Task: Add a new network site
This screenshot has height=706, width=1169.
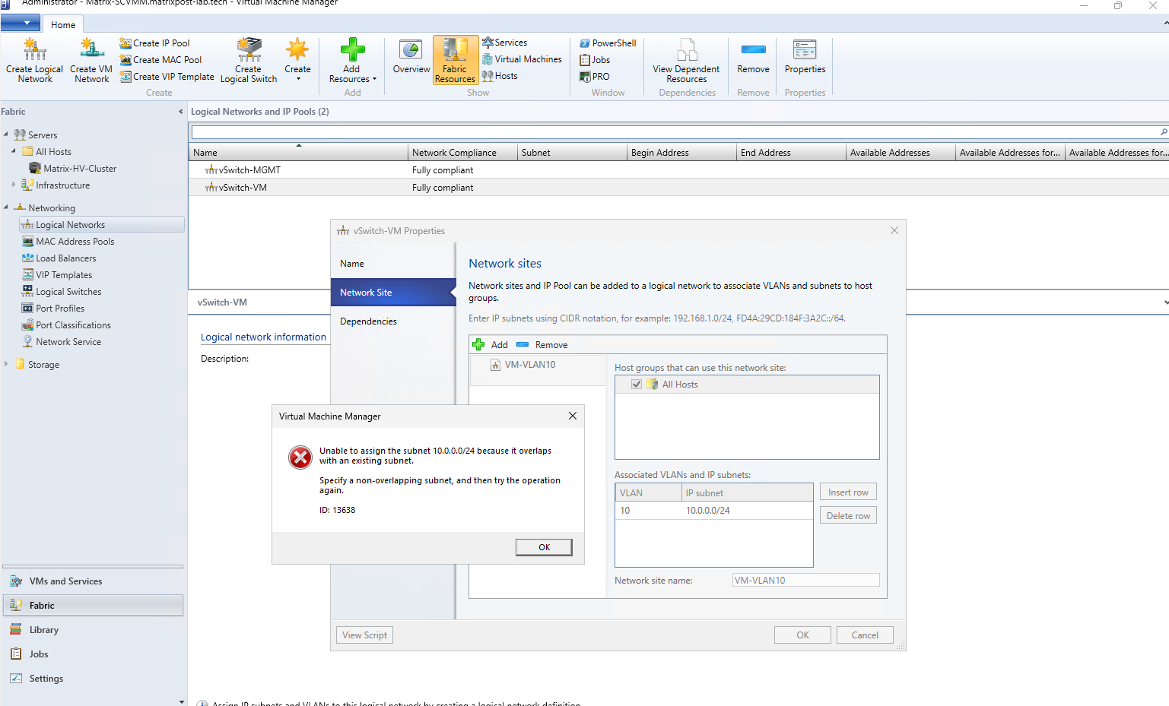Action: (490, 344)
